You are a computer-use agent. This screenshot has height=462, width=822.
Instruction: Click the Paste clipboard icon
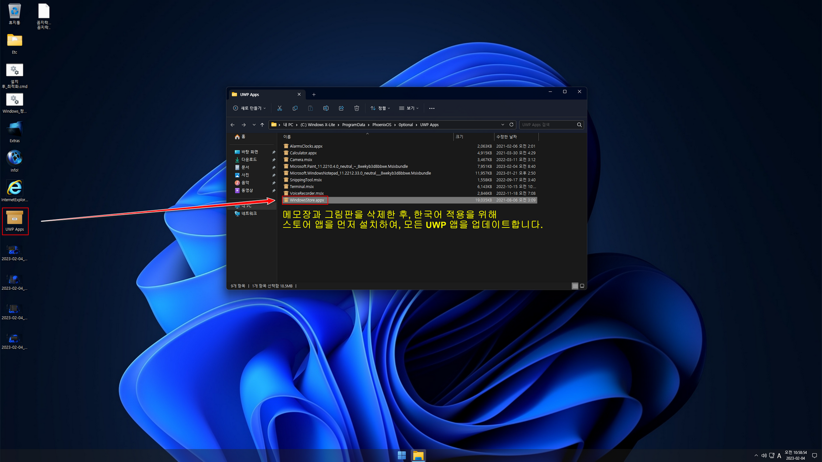click(x=310, y=108)
